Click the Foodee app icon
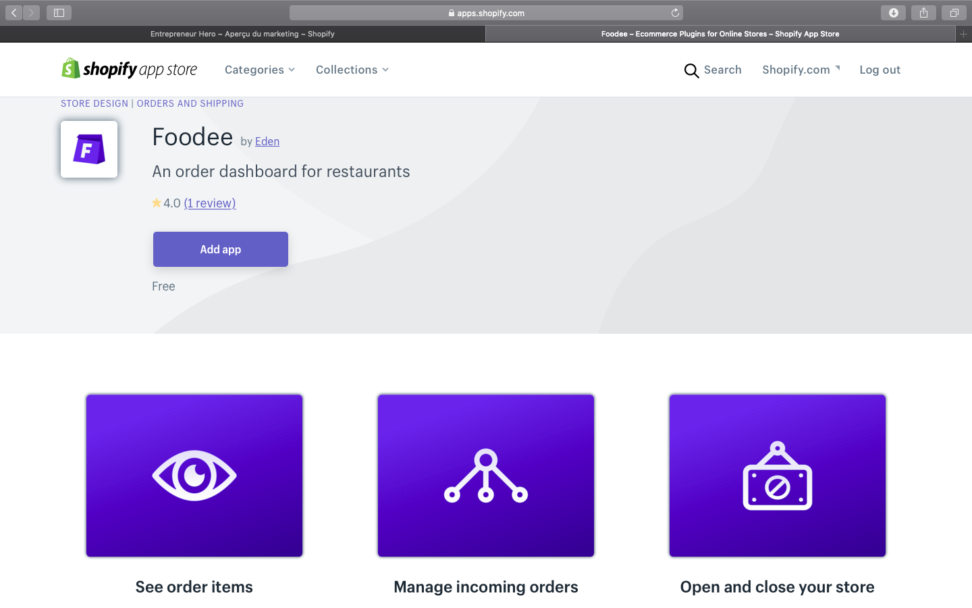The width and height of the screenshot is (972, 608). click(89, 149)
